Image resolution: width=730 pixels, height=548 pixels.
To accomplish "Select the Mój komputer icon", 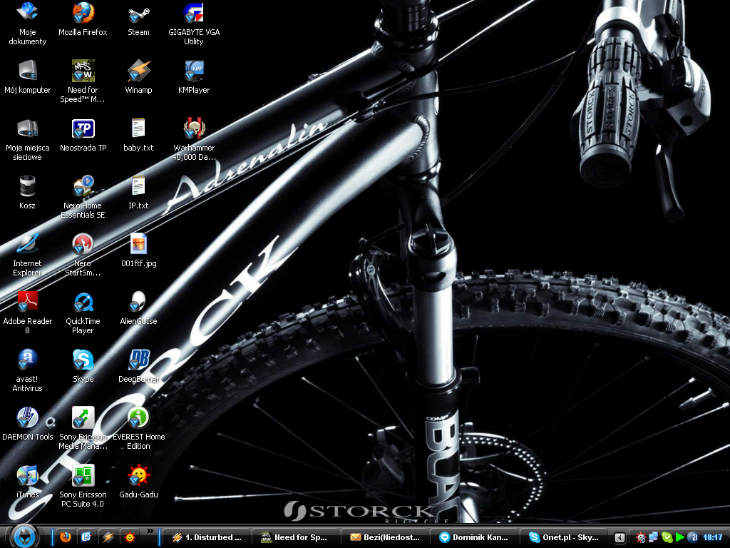I will coord(27,77).
